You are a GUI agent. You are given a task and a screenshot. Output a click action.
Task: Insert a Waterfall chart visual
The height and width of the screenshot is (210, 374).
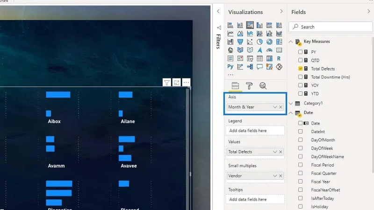230,42
